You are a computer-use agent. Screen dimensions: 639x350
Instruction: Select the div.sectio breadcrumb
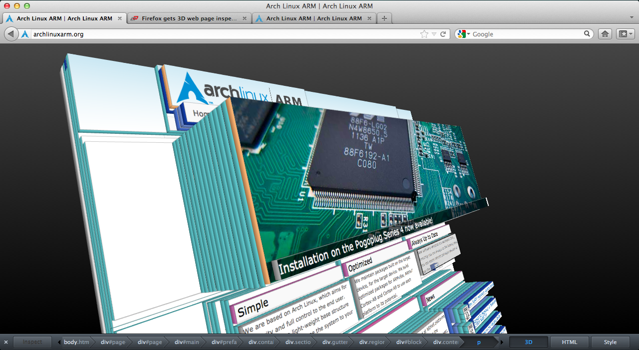point(298,342)
